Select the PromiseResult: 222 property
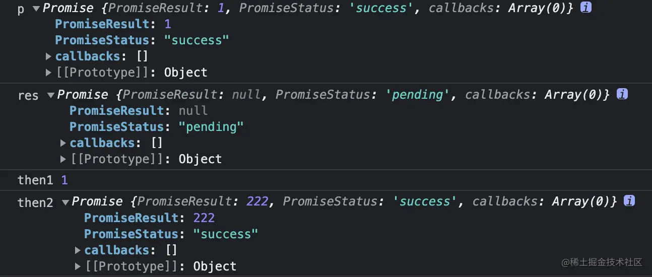Image resolution: width=652 pixels, height=277 pixels. pyautogui.click(x=149, y=218)
